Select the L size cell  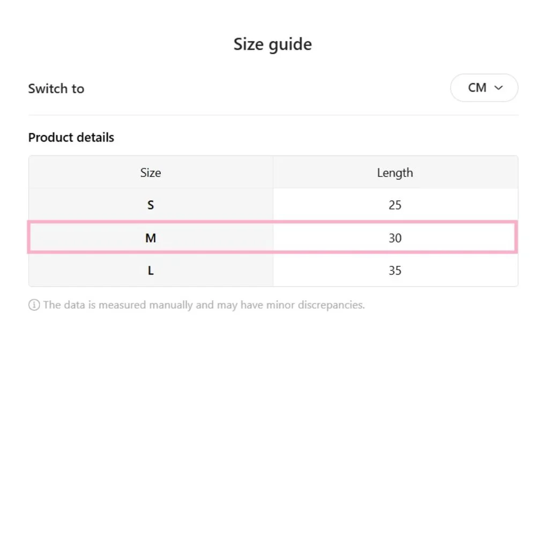[x=151, y=271]
